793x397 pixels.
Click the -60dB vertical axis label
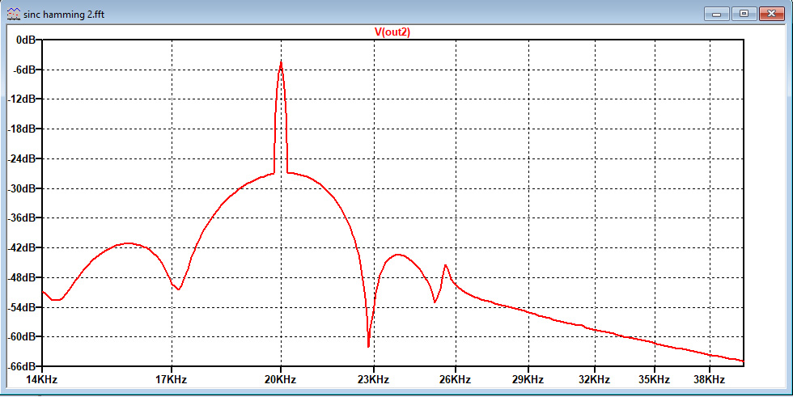point(22,336)
